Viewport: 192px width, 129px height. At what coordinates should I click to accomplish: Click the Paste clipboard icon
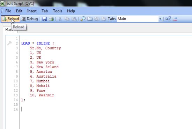[74, 19]
